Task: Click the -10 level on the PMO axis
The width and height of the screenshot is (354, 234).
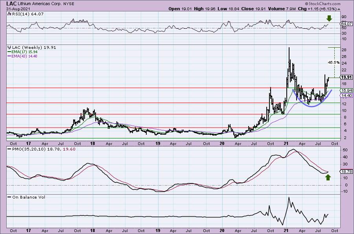Action: pos(344,191)
